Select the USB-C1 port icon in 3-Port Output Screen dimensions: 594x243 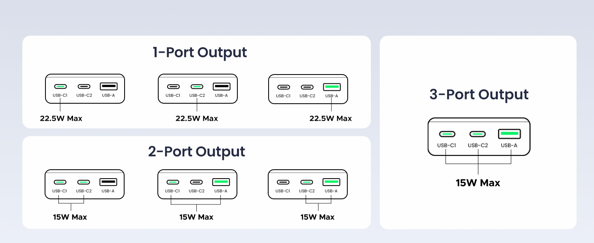tap(447, 134)
